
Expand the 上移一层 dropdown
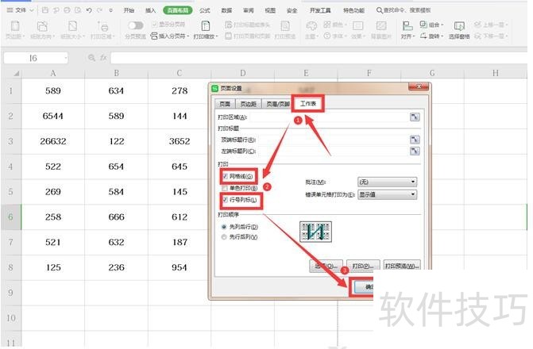pyautogui.click(x=506, y=25)
